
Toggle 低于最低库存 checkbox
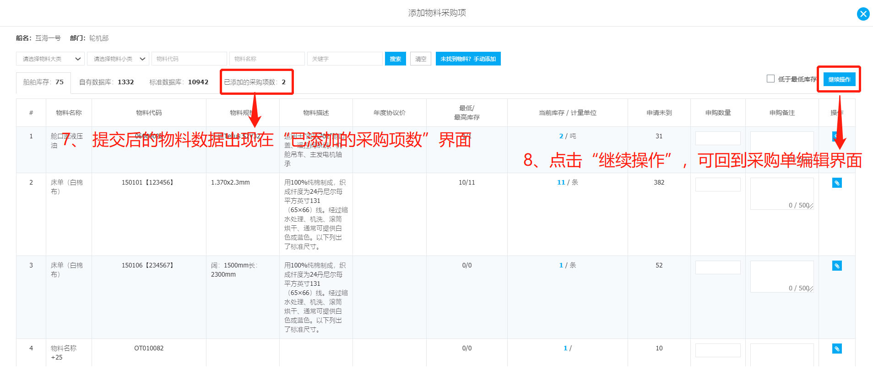(770, 79)
